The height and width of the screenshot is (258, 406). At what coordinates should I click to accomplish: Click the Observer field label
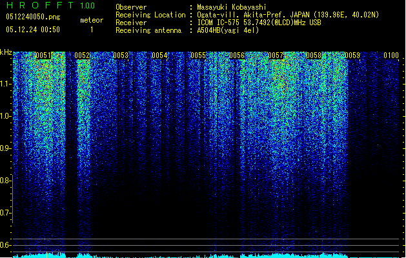pyautogui.click(x=131, y=7)
